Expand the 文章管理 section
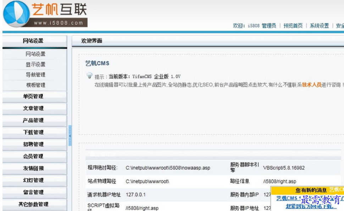 coord(33,108)
